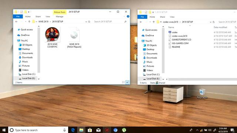Open the 2K19 WWE COVER PIC thumbnail
This screenshot has width=237, height=133.
click(x=52, y=34)
